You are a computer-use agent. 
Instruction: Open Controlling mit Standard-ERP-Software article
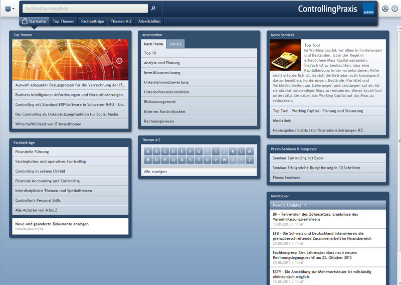[x=70, y=104]
